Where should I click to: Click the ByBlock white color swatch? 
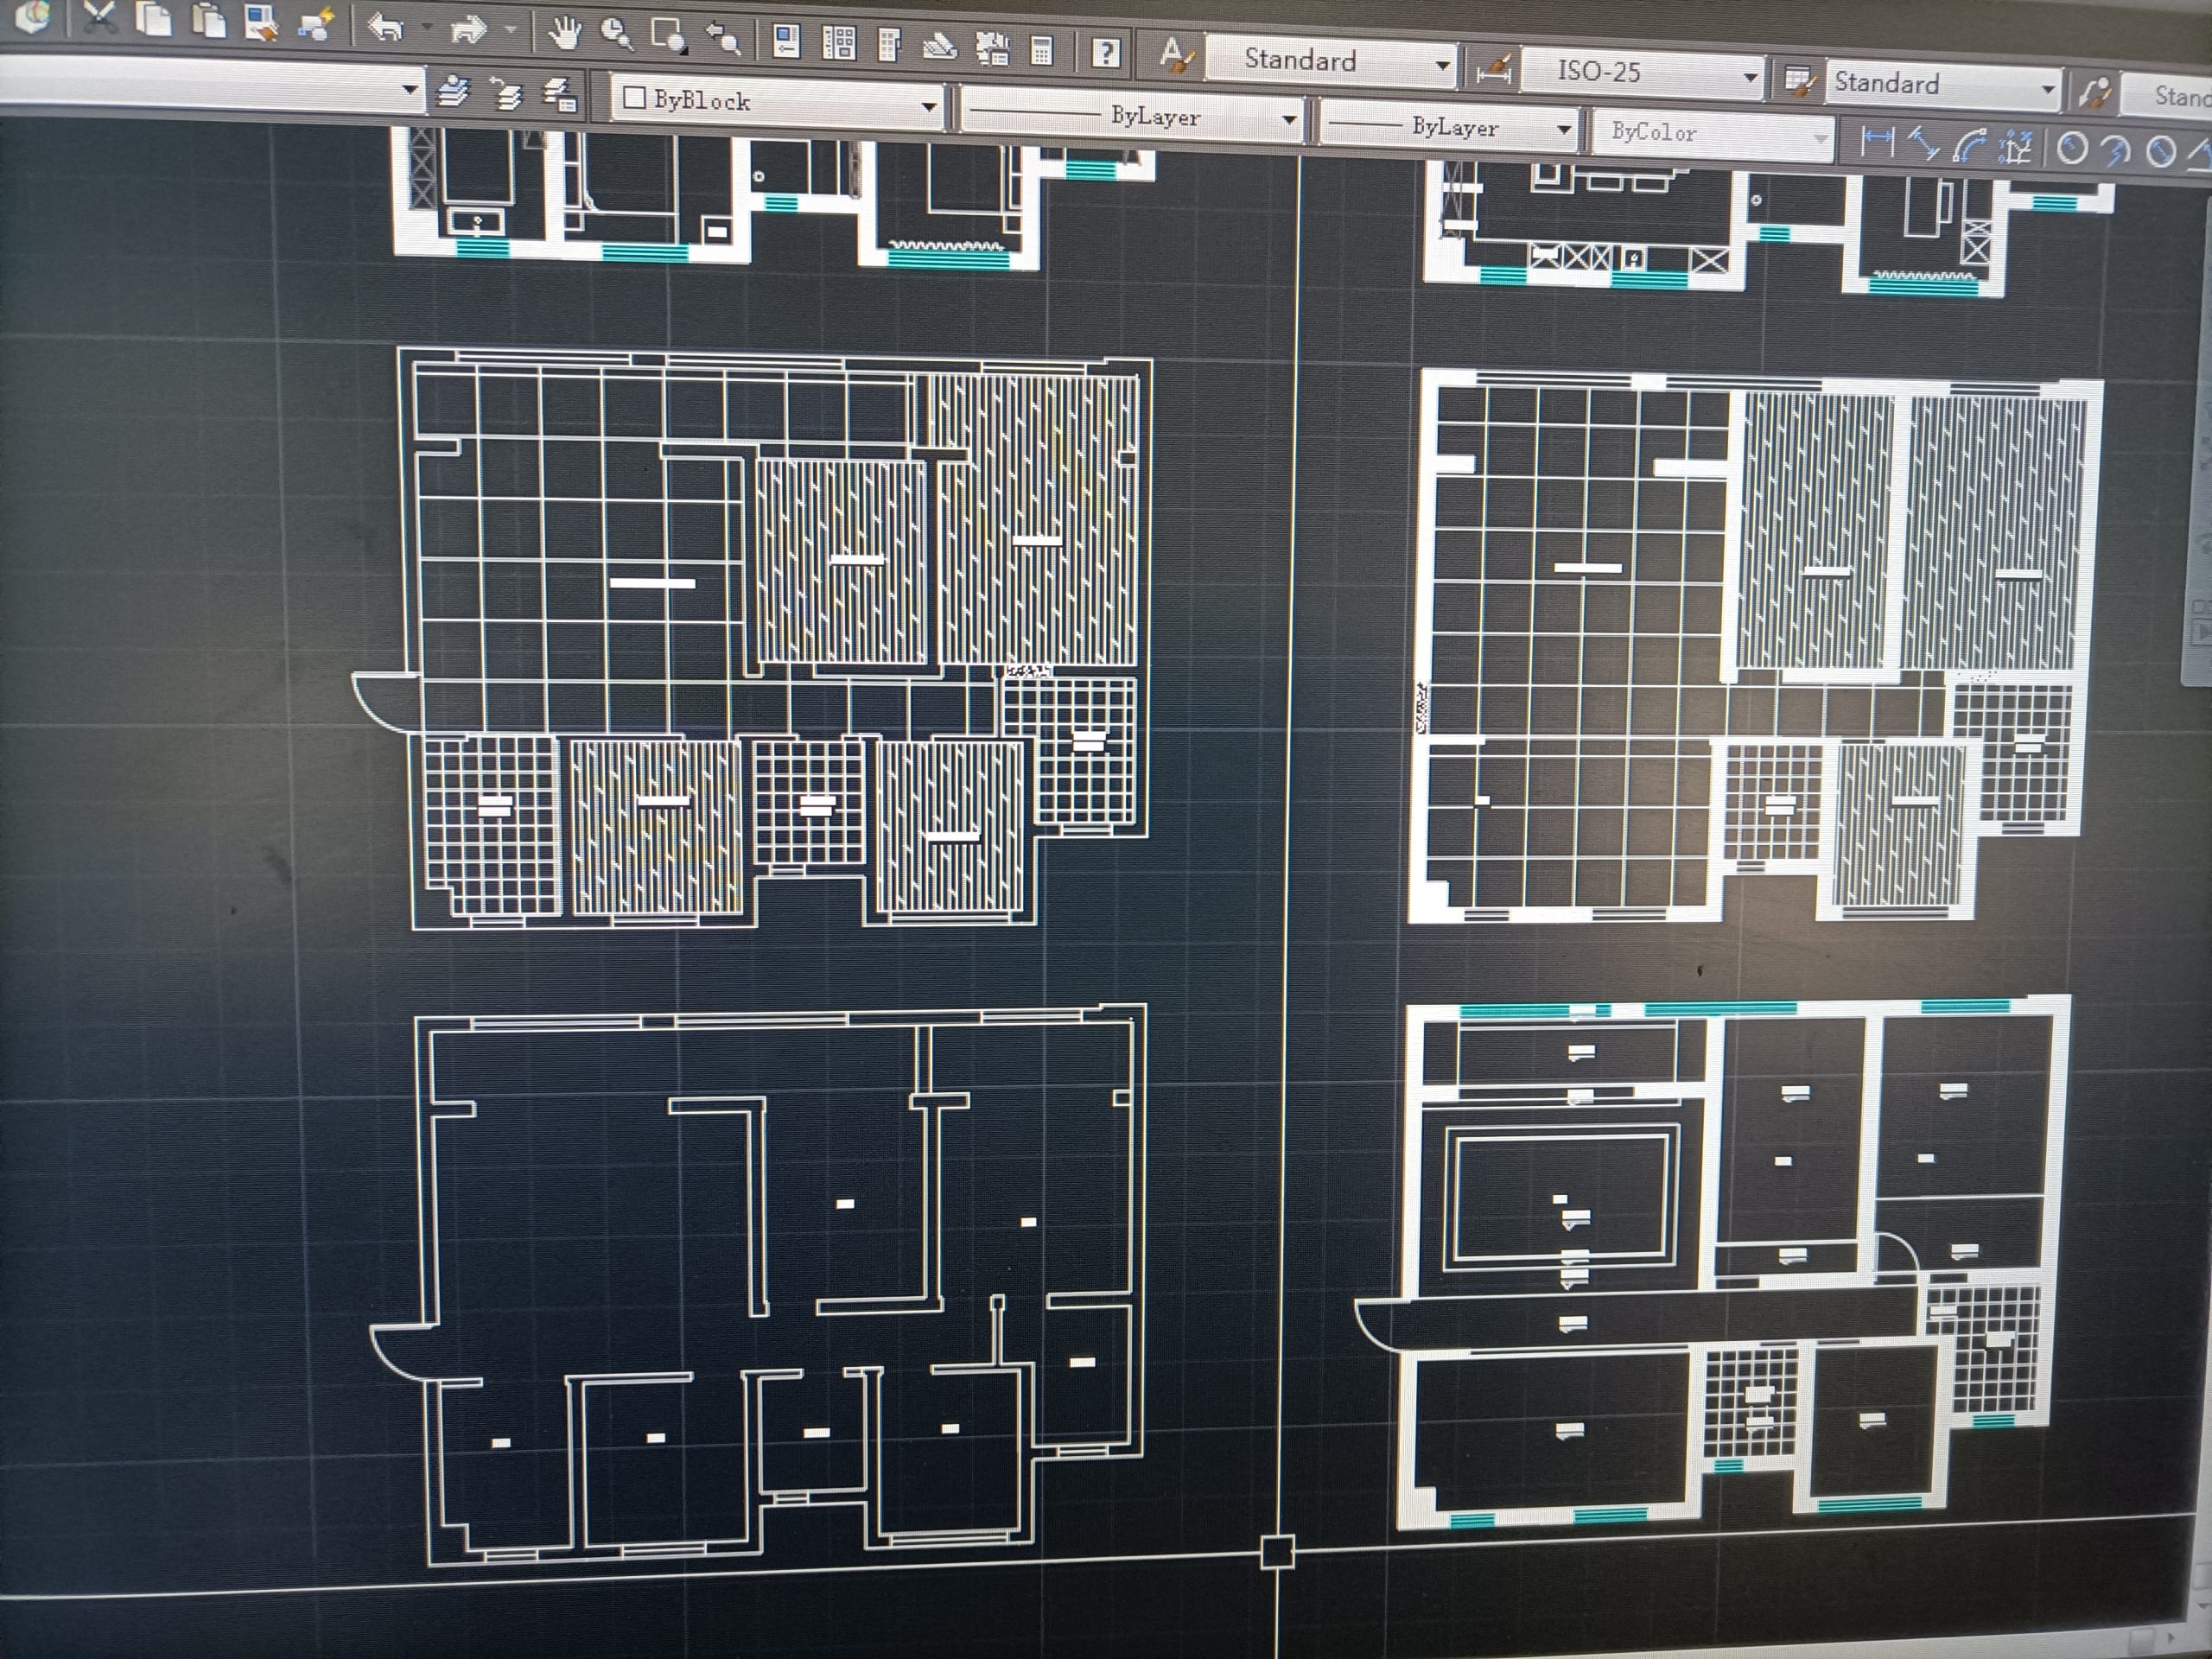pyautogui.click(x=634, y=97)
